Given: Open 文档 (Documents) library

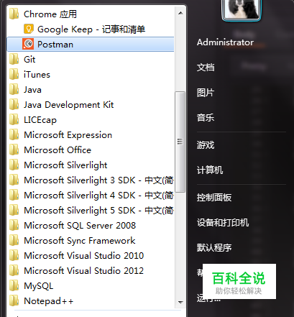Looking at the screenshot, I should pyautogui.click(x=206, y=68).
